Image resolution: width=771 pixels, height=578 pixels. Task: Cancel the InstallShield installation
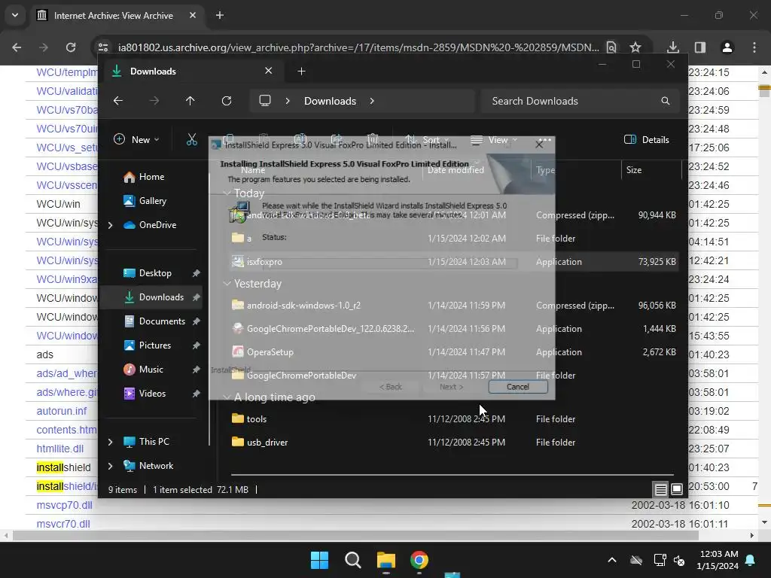[x=518, y=387]
